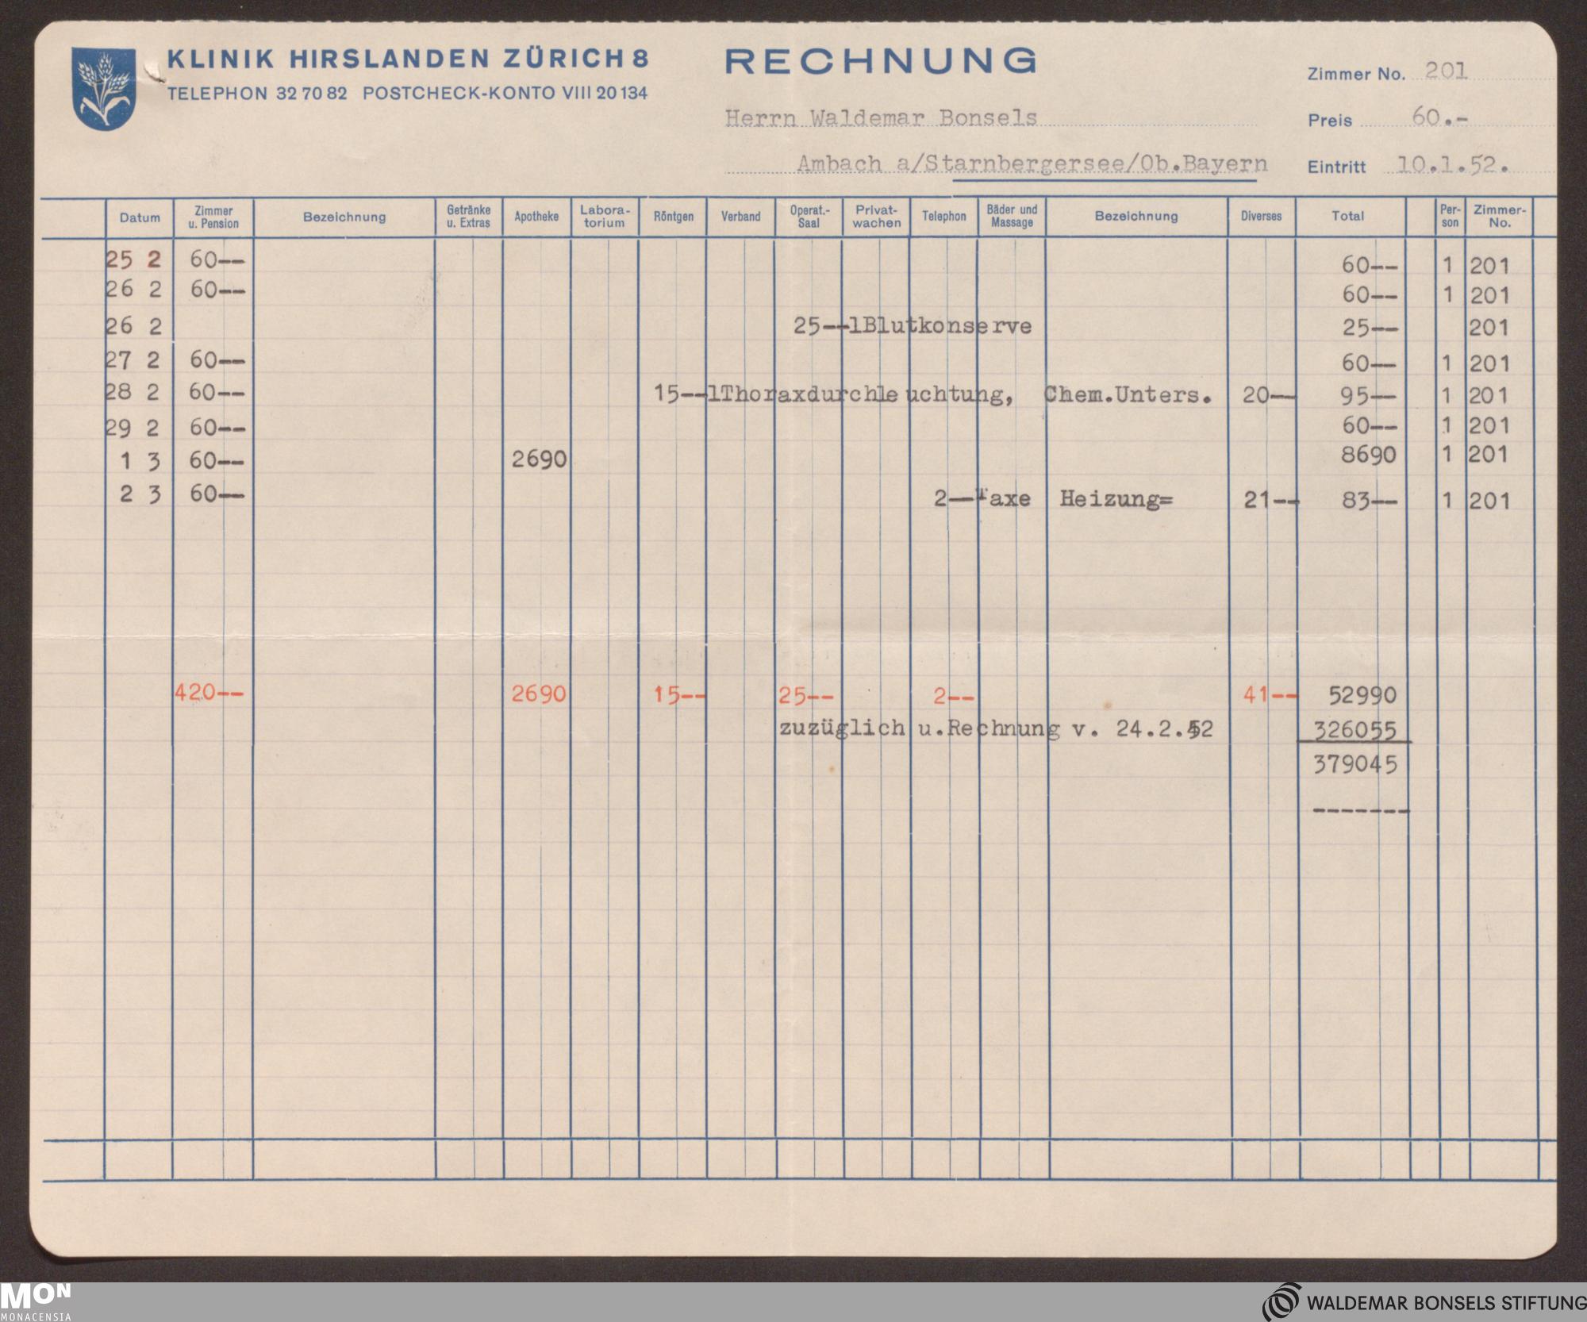The height and width of the screenshot is (1322, 1587).
Task: Select the 'TELEPHON 32 70 82' line
Action: pos(257,93)
